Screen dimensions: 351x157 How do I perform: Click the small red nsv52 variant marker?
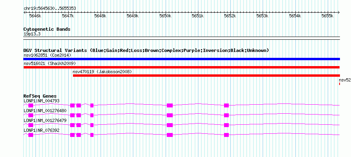[340, 84]
